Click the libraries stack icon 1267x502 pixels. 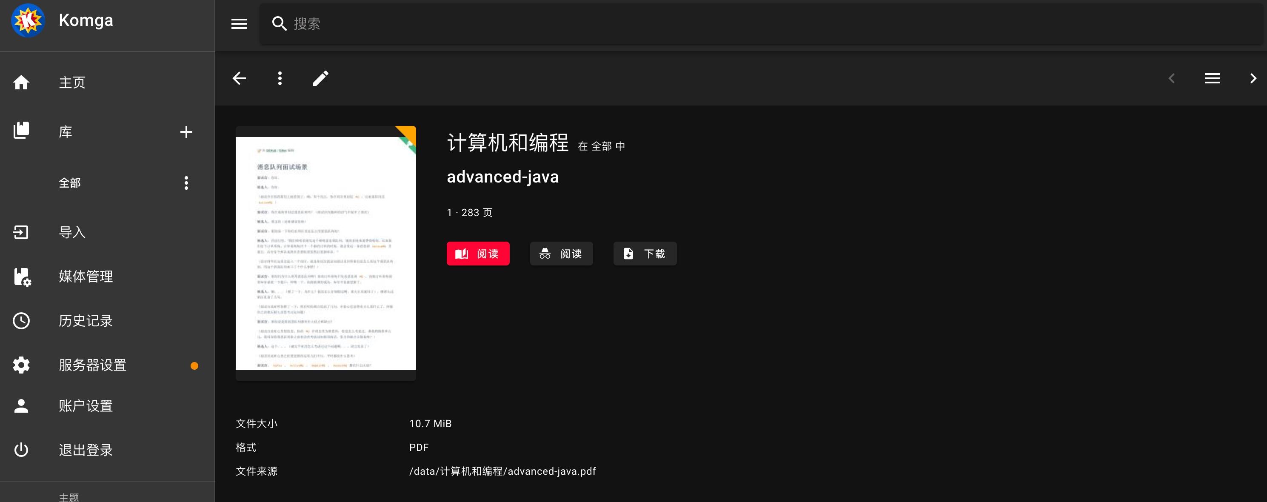21,130
